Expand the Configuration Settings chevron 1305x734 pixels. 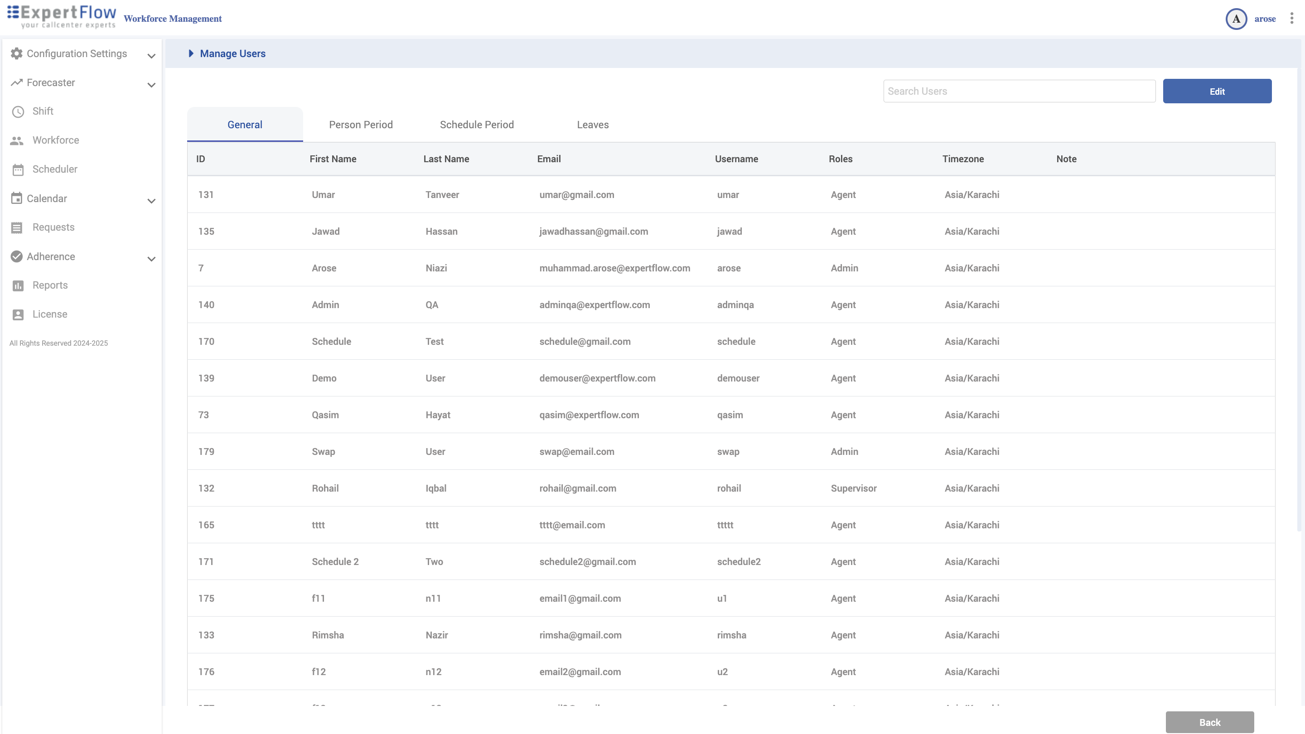tap(151, 56)
